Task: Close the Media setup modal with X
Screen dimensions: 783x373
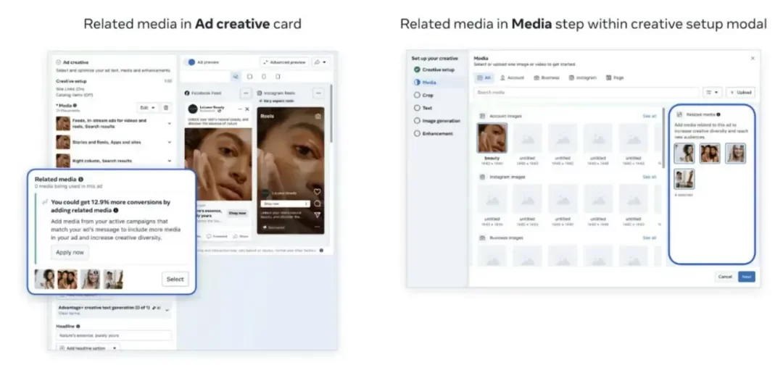Action: coord(752,58)
